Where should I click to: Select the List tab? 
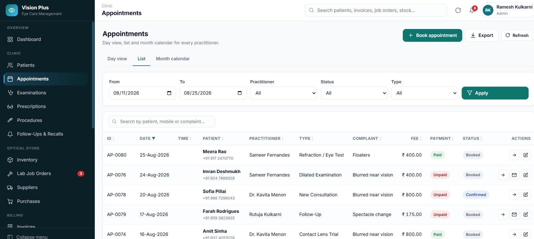[x=141, y=59]
